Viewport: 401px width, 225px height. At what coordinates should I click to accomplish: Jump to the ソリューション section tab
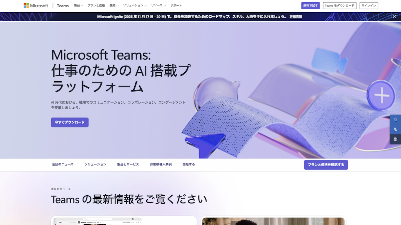coord(95,164)
